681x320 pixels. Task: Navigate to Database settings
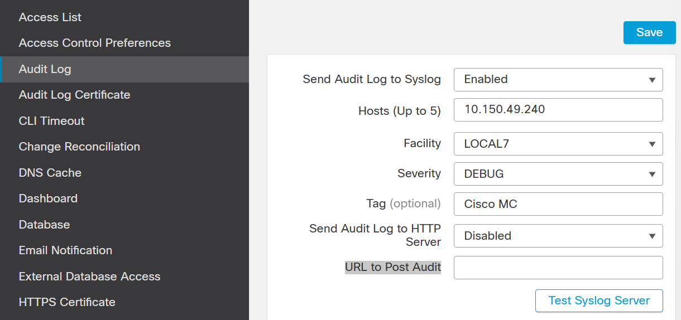(x=44, y=225)
